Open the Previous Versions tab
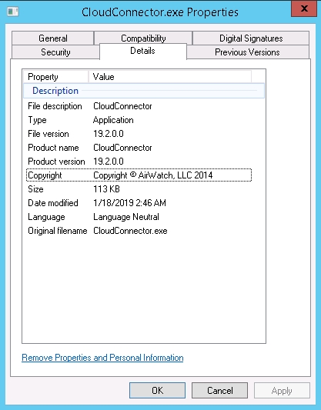 coord(247,52)
